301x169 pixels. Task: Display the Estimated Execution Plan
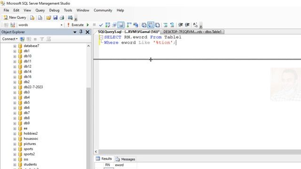[108, 25]
